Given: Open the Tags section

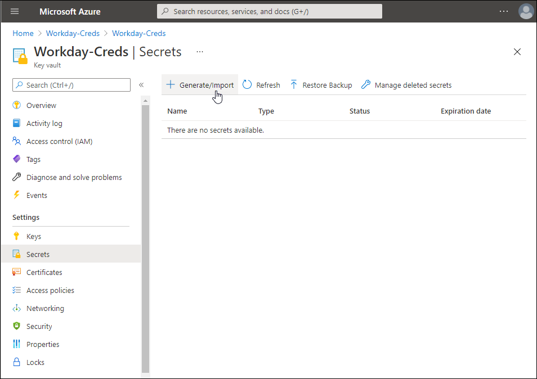Looking at the screenshot, I should click(33, 159).
